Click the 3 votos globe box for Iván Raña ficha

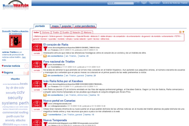tap(37, 84)
